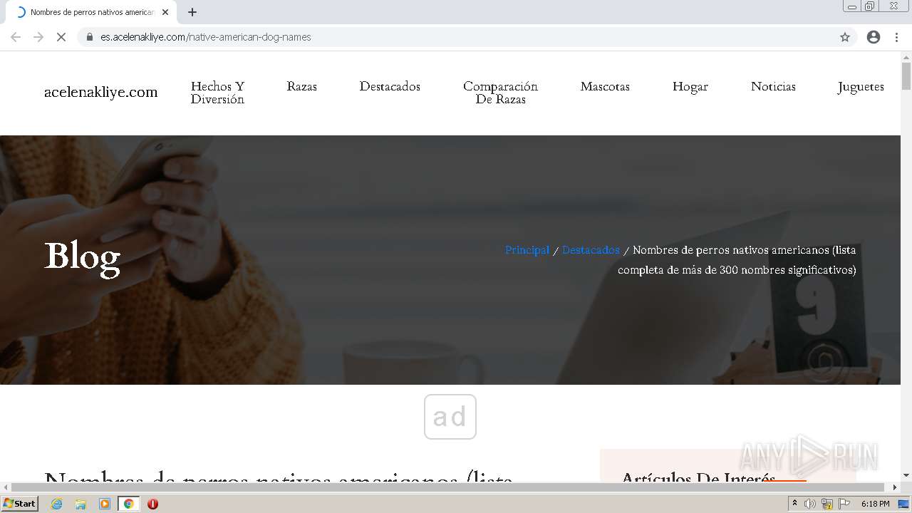Open the File Explorer taskbar icon

click(81, 504)
